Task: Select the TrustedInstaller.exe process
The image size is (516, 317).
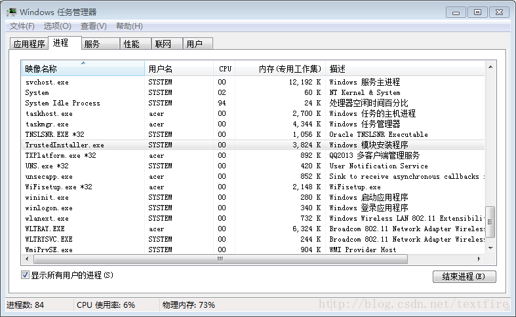Action: click(x=64, y=145)
